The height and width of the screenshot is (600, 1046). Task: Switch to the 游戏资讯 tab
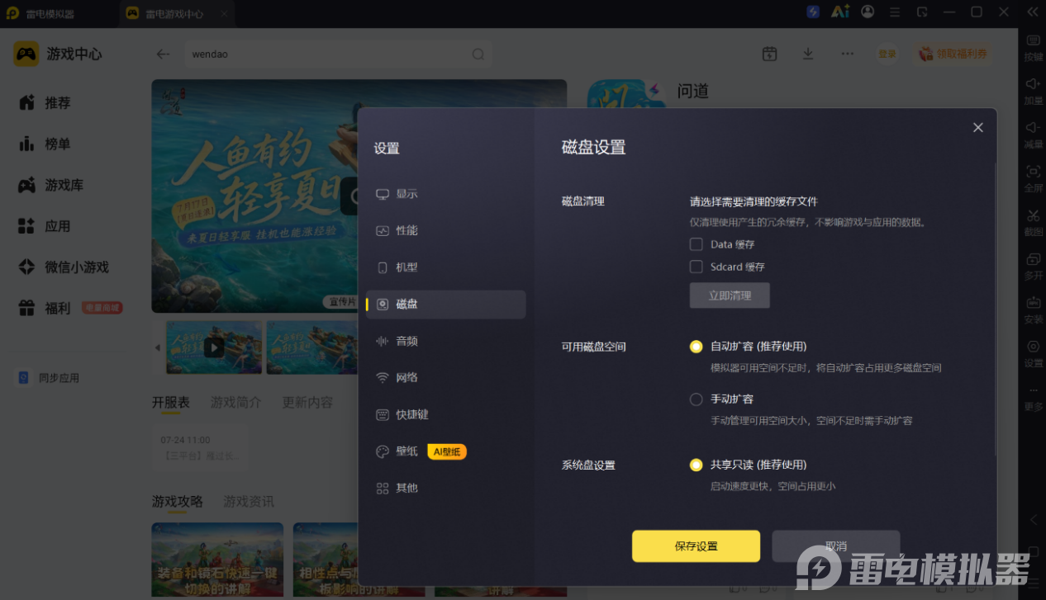pos(249,502)
